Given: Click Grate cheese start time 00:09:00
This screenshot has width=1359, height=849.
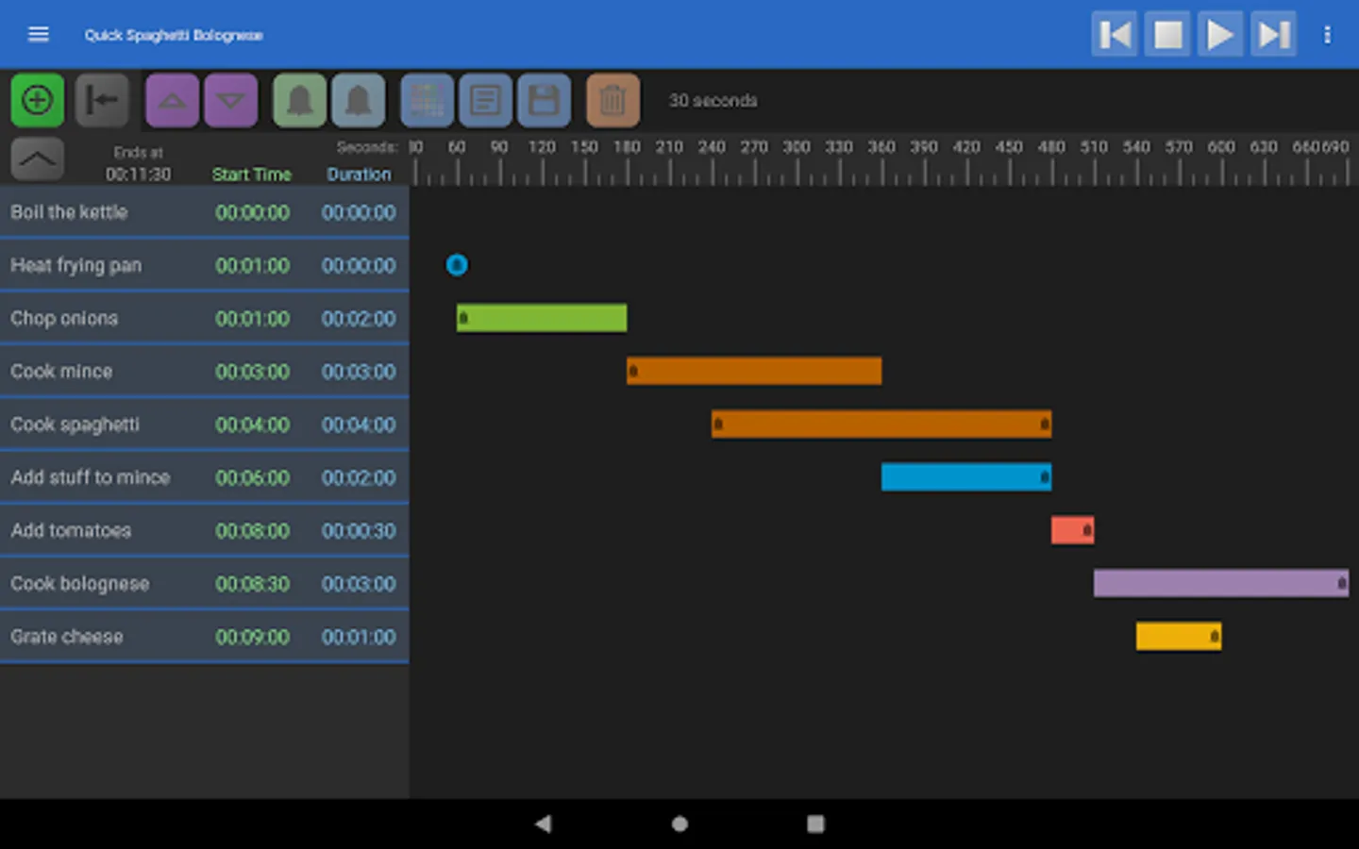Looking at the screenshot, I should (252, 637).
